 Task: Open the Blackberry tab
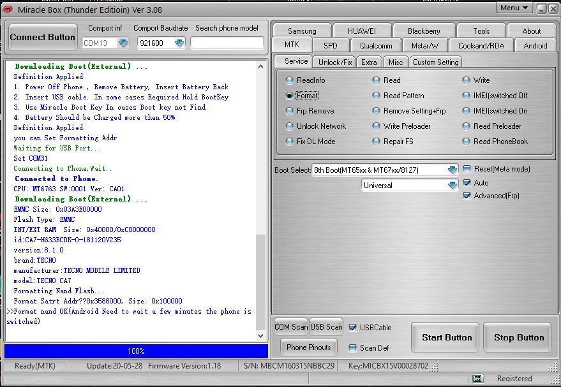click(x=424, y=31)
